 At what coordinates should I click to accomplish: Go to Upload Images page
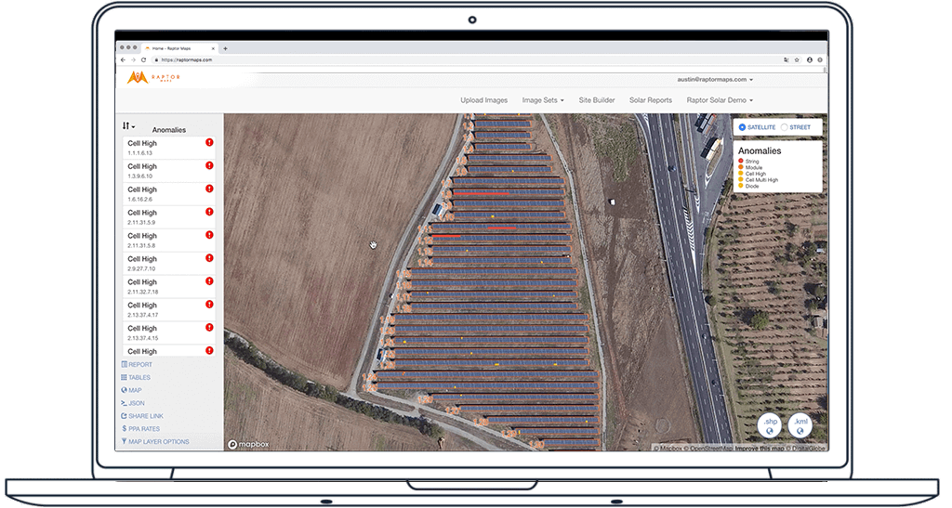point(483,100)
